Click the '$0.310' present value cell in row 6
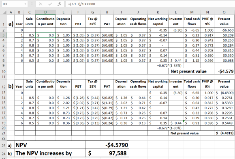The width and height of the screenshot is (235, 159). 224,50
